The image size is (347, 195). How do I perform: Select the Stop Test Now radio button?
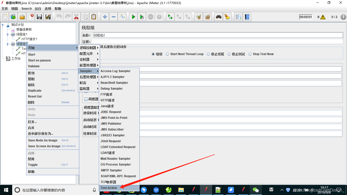click(x=250, y=54)
